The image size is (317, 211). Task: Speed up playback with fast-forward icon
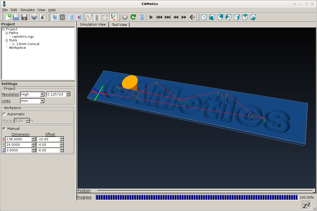pyautogui.click(x=184, y=17)
